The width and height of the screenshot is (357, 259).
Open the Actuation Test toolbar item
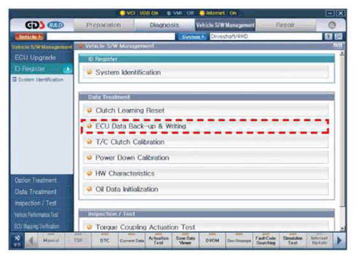[x=159, y=241]
